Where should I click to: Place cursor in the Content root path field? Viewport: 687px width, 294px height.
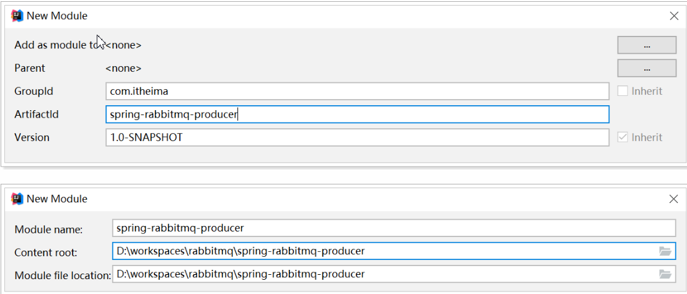click(x=383, y=251)
